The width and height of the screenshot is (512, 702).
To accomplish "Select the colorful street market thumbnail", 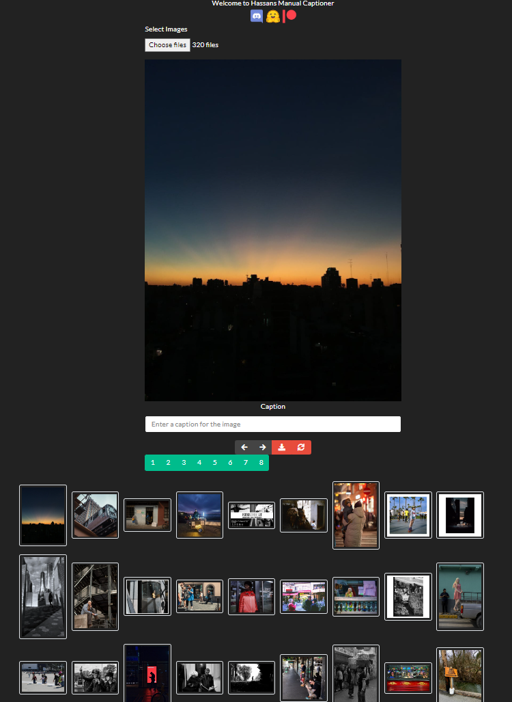I will [x=304, y=596].
